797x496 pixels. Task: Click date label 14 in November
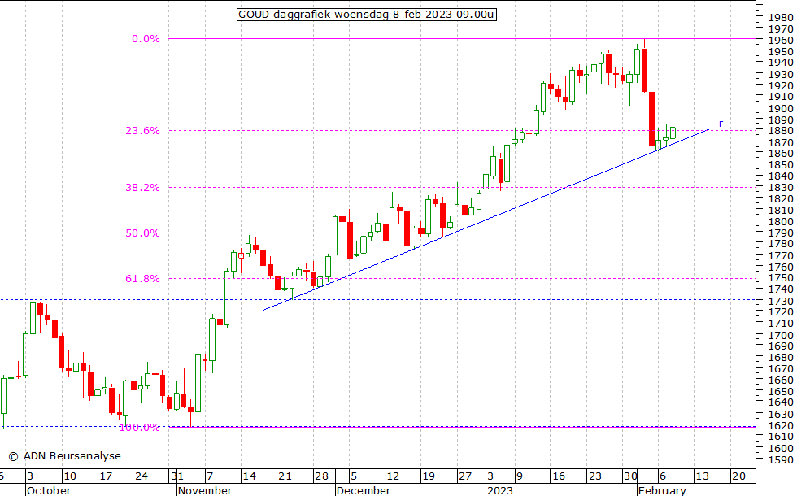[x=249, y=476]
